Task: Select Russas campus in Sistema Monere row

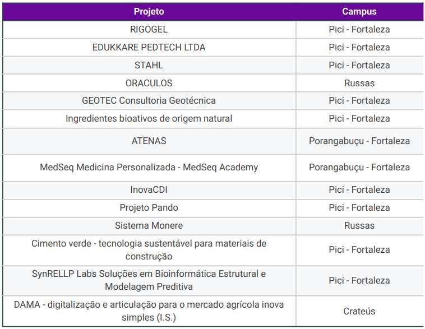Action: click(359, 226)
